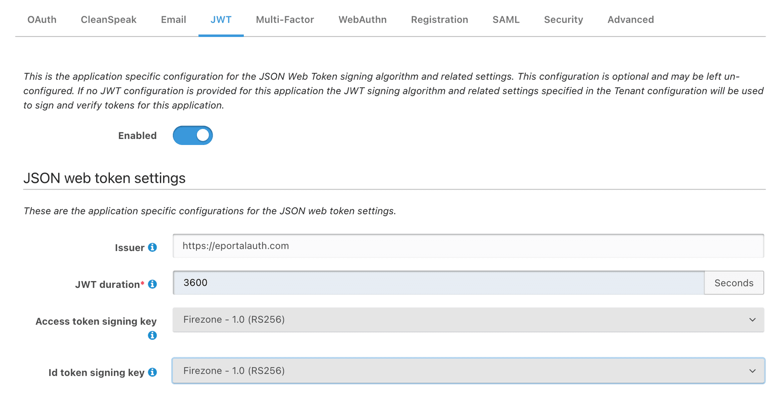781x398 pixels.
Task: Click the Access token signing key info icon
Action: point(152,336)
